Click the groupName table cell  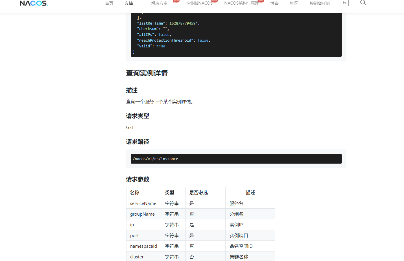[x=144, y=214]
